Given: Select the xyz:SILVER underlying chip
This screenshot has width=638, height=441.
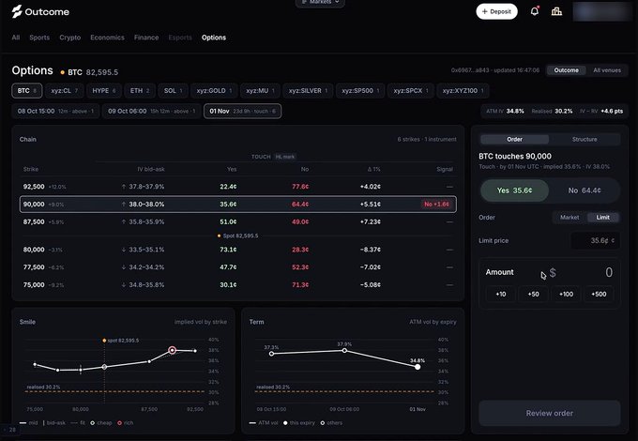Looking at the screenshot, I should coord(308,91).
